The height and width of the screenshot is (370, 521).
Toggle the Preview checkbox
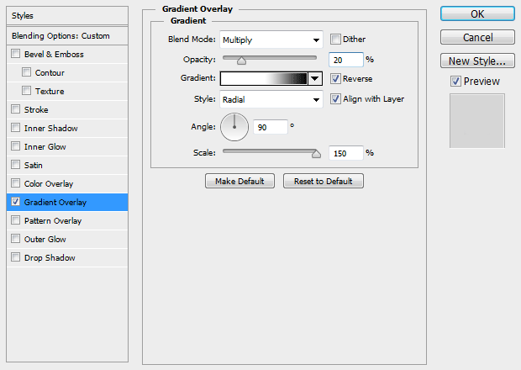455,82
